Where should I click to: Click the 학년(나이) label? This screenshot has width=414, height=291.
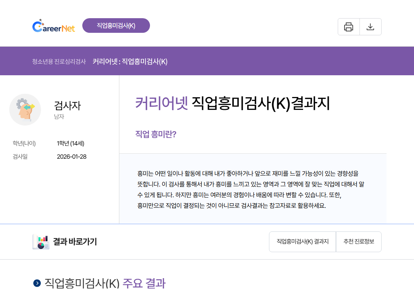24,143
